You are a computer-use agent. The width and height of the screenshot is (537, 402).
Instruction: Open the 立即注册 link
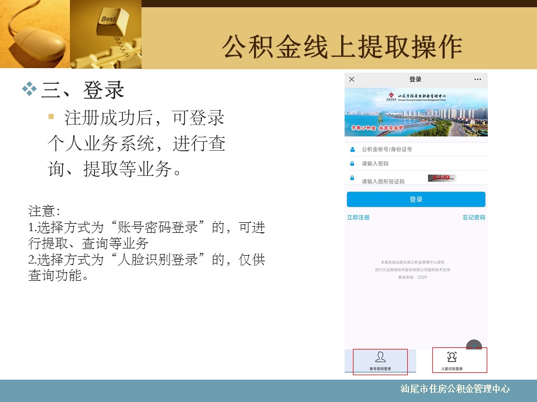click(358, 217)
